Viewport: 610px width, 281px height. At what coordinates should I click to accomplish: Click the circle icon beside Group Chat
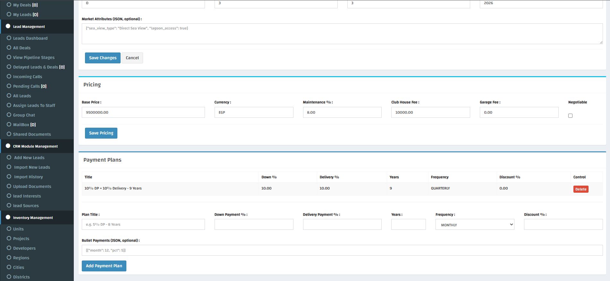click(9, 115)
